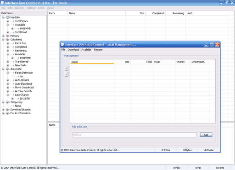Image resolution: width=235 pixels, height=170 pixels.
Task: Click the Add button for ed2k link
Action: 206,135
